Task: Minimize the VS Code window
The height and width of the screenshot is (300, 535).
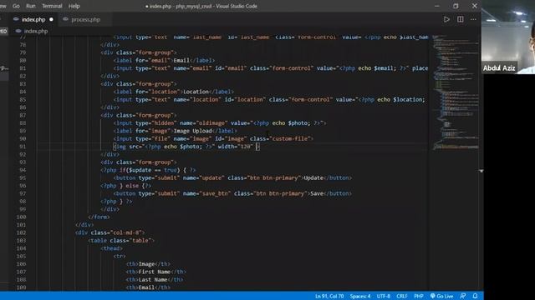Action: tap(436, 6)
